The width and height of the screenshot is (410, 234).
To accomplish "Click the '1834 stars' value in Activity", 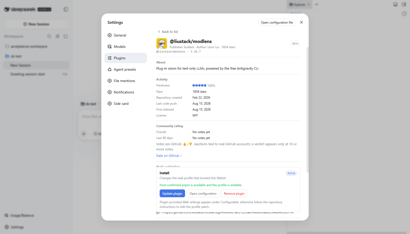I will point(200,92).
